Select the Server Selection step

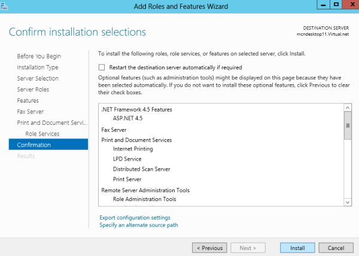[38, 78]
